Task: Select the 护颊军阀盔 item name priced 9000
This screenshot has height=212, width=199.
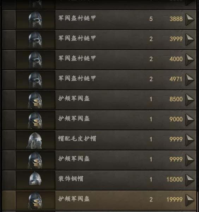Action: point(74,119)
